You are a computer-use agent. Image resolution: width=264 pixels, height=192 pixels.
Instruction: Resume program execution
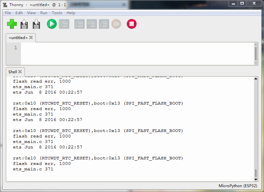tap(116, 24)
